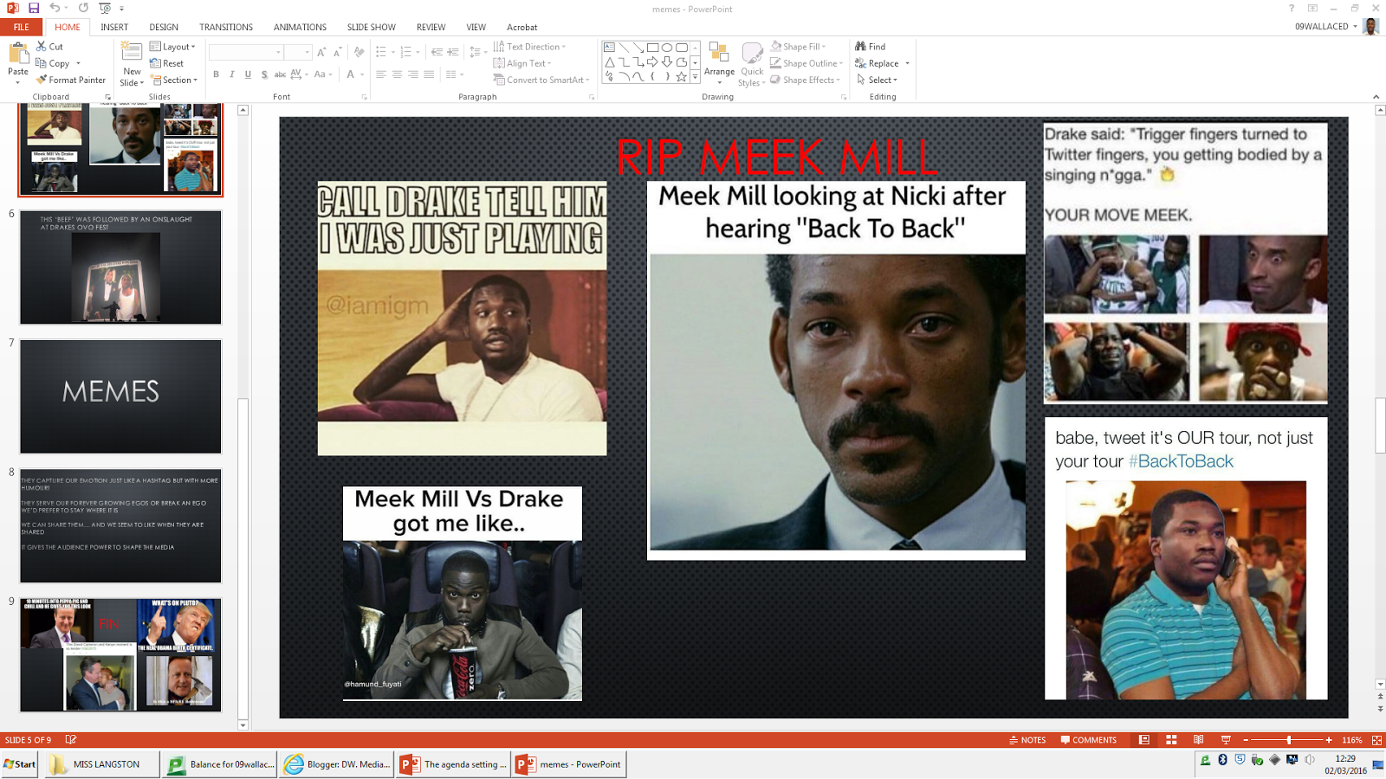Click the spell check icon in status bar
This screenshot has width=1386, height=779.
[x=71, y=740]
